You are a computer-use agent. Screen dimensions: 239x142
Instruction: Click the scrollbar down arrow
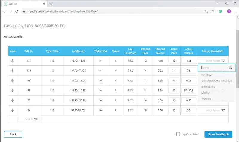point(238,141)
